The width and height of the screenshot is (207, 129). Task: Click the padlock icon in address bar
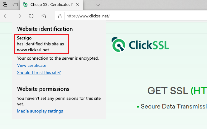pyautogui.click(x=60, y=16)
